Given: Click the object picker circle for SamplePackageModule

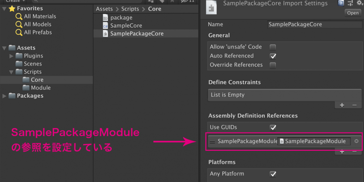Looking at the screenshot, I should pyautogui.click(x=356, y=141).
